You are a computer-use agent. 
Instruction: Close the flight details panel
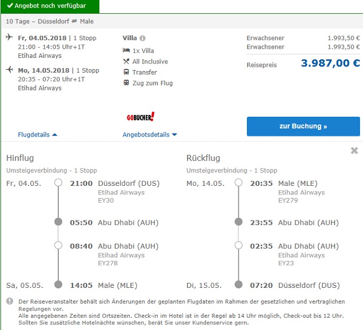(x=354, y=151)
